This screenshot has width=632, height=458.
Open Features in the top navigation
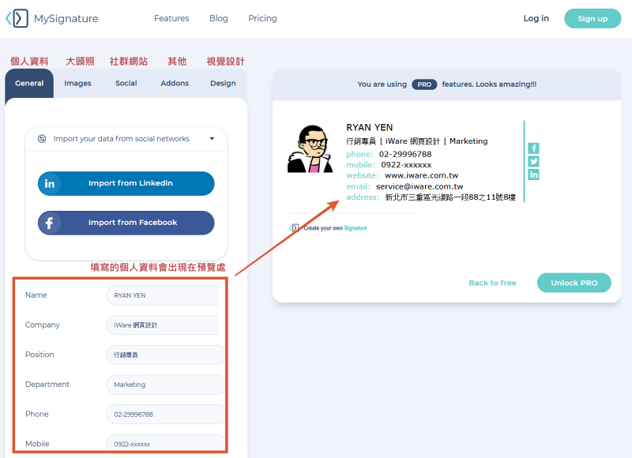point(171,18)
